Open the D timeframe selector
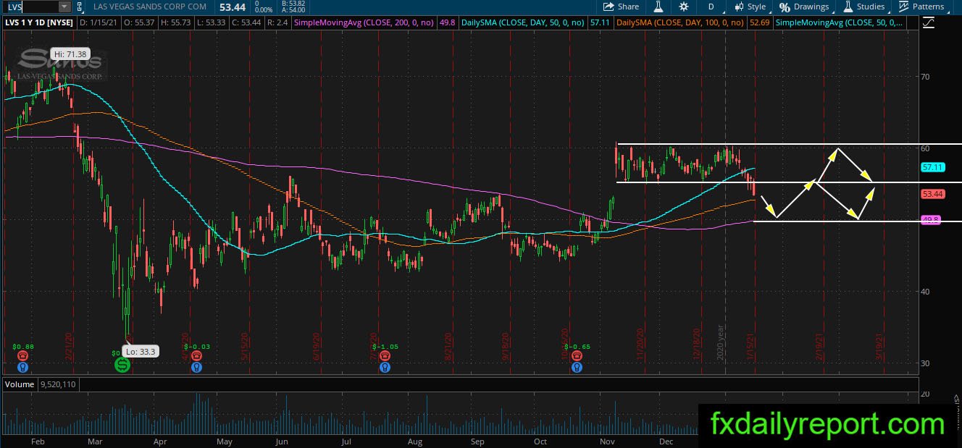The width and height of the screenshot is (962, 448). 711,7
